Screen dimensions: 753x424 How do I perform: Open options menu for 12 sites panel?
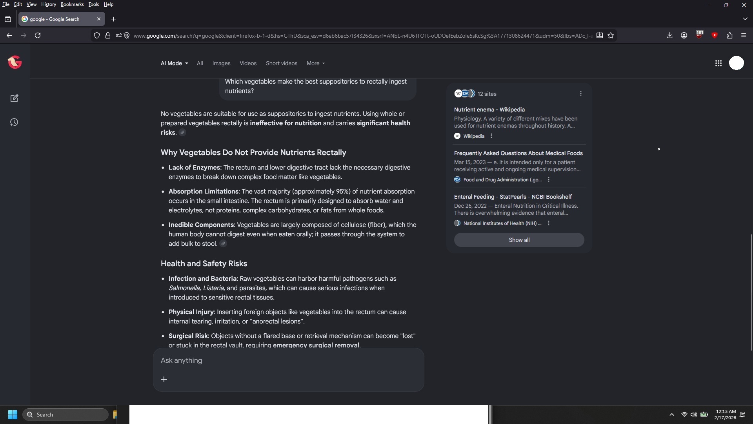(x=580, y=94)
